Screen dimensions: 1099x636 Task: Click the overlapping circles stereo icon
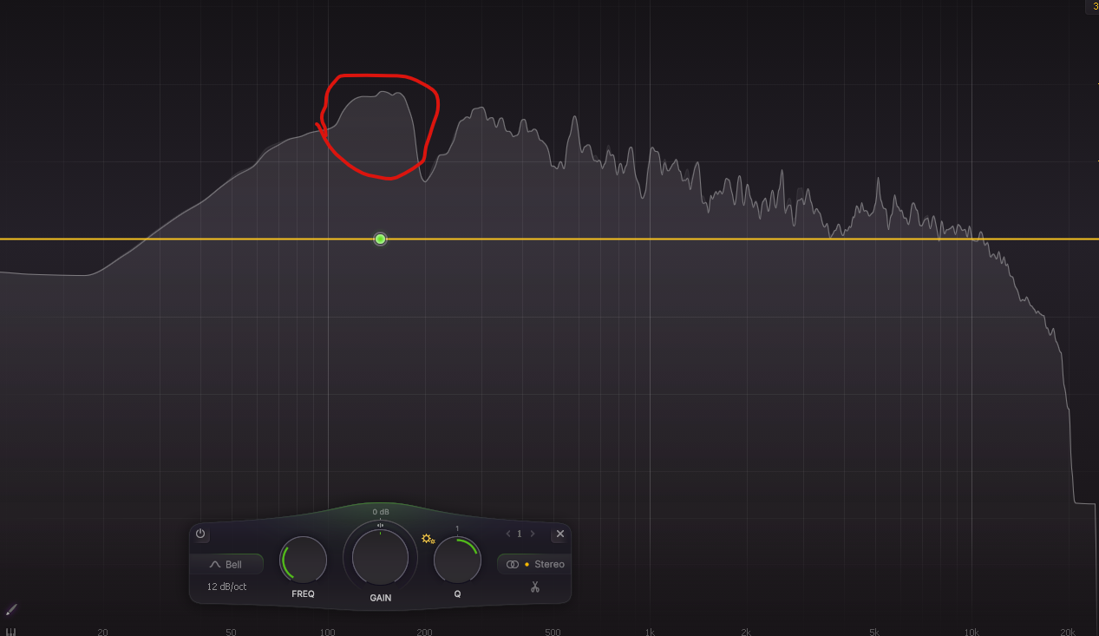513,564
